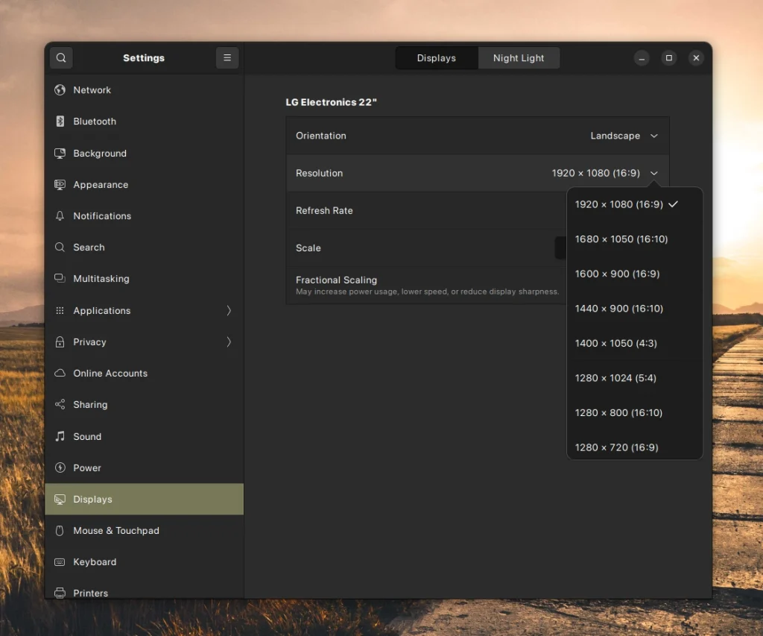The height and width of the screenshot is (636, 763).
Task: Open Online Accounts settings
Action: coord(108,374)
